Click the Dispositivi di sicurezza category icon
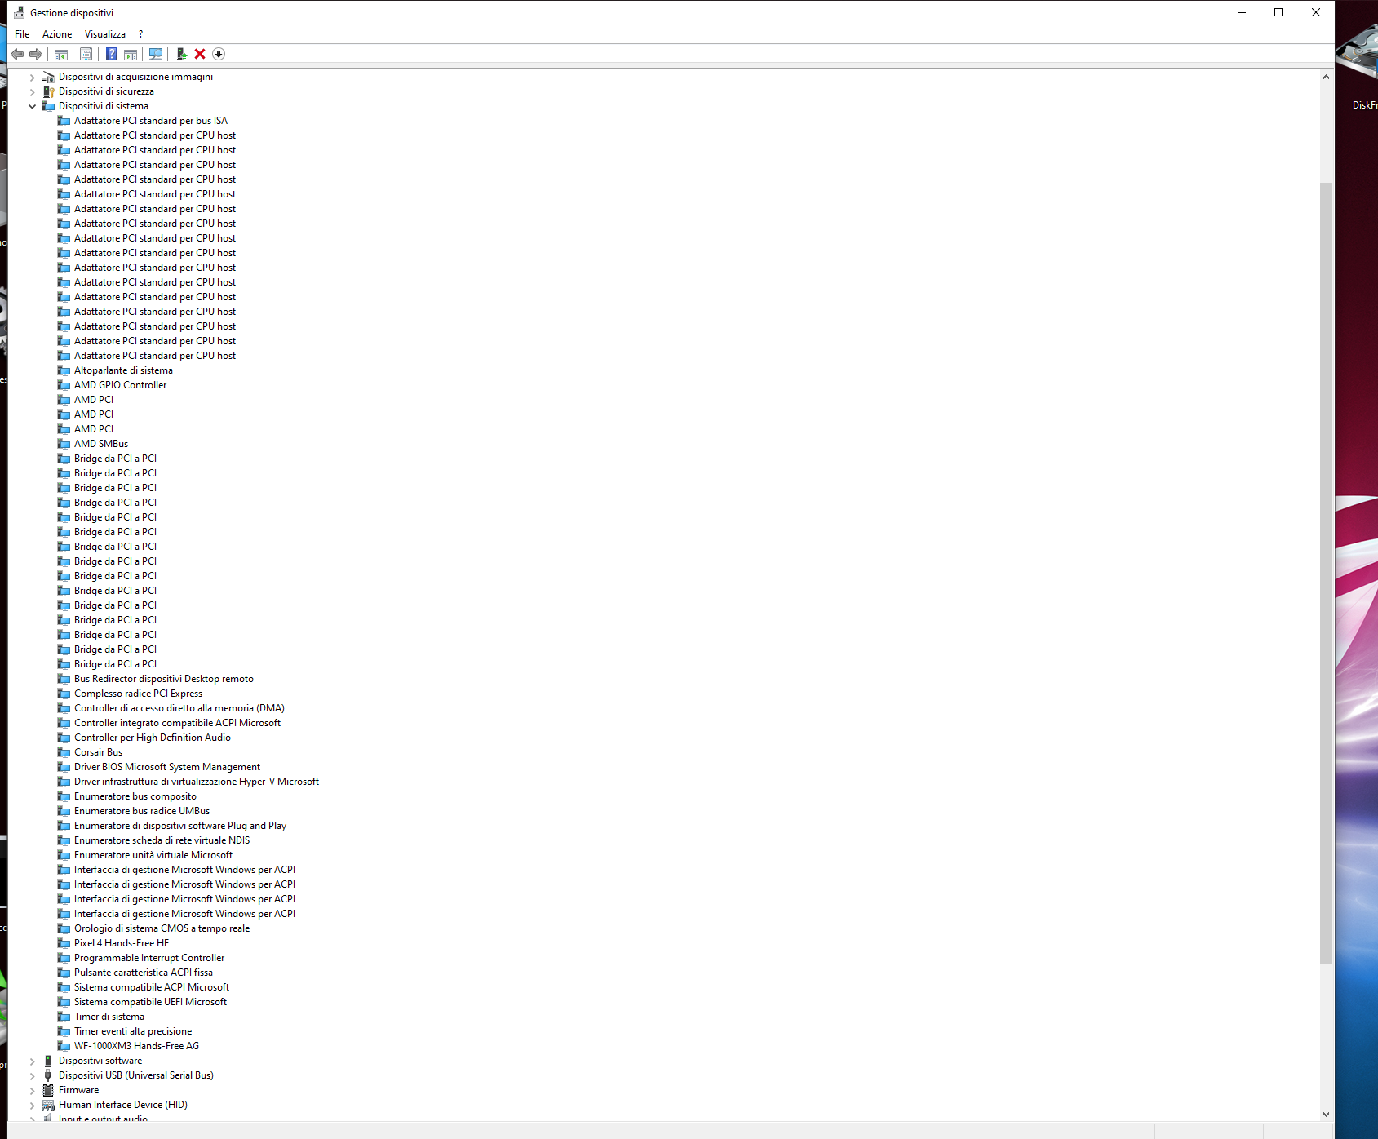 tap(48, 91)
